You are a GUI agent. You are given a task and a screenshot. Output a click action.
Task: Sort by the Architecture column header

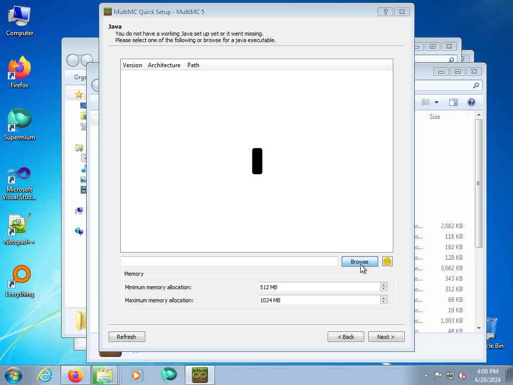(164, 65)
